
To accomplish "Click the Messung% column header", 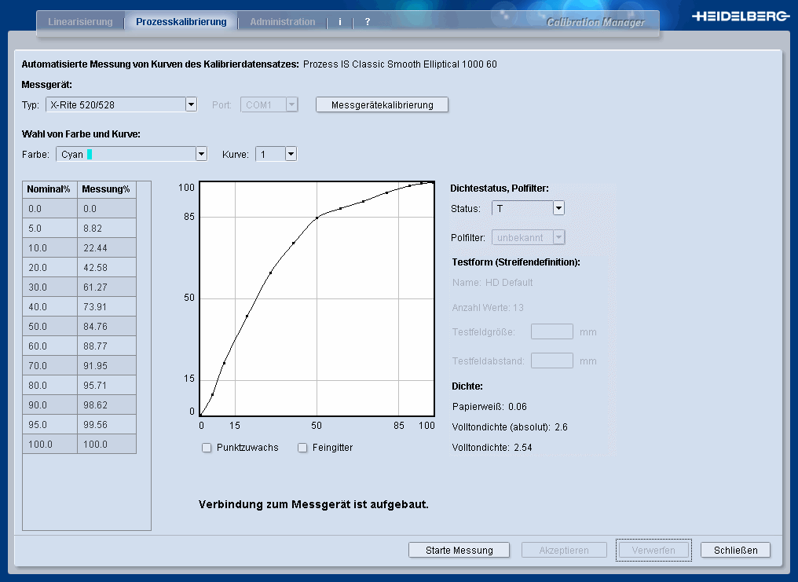I will (106, 189).
